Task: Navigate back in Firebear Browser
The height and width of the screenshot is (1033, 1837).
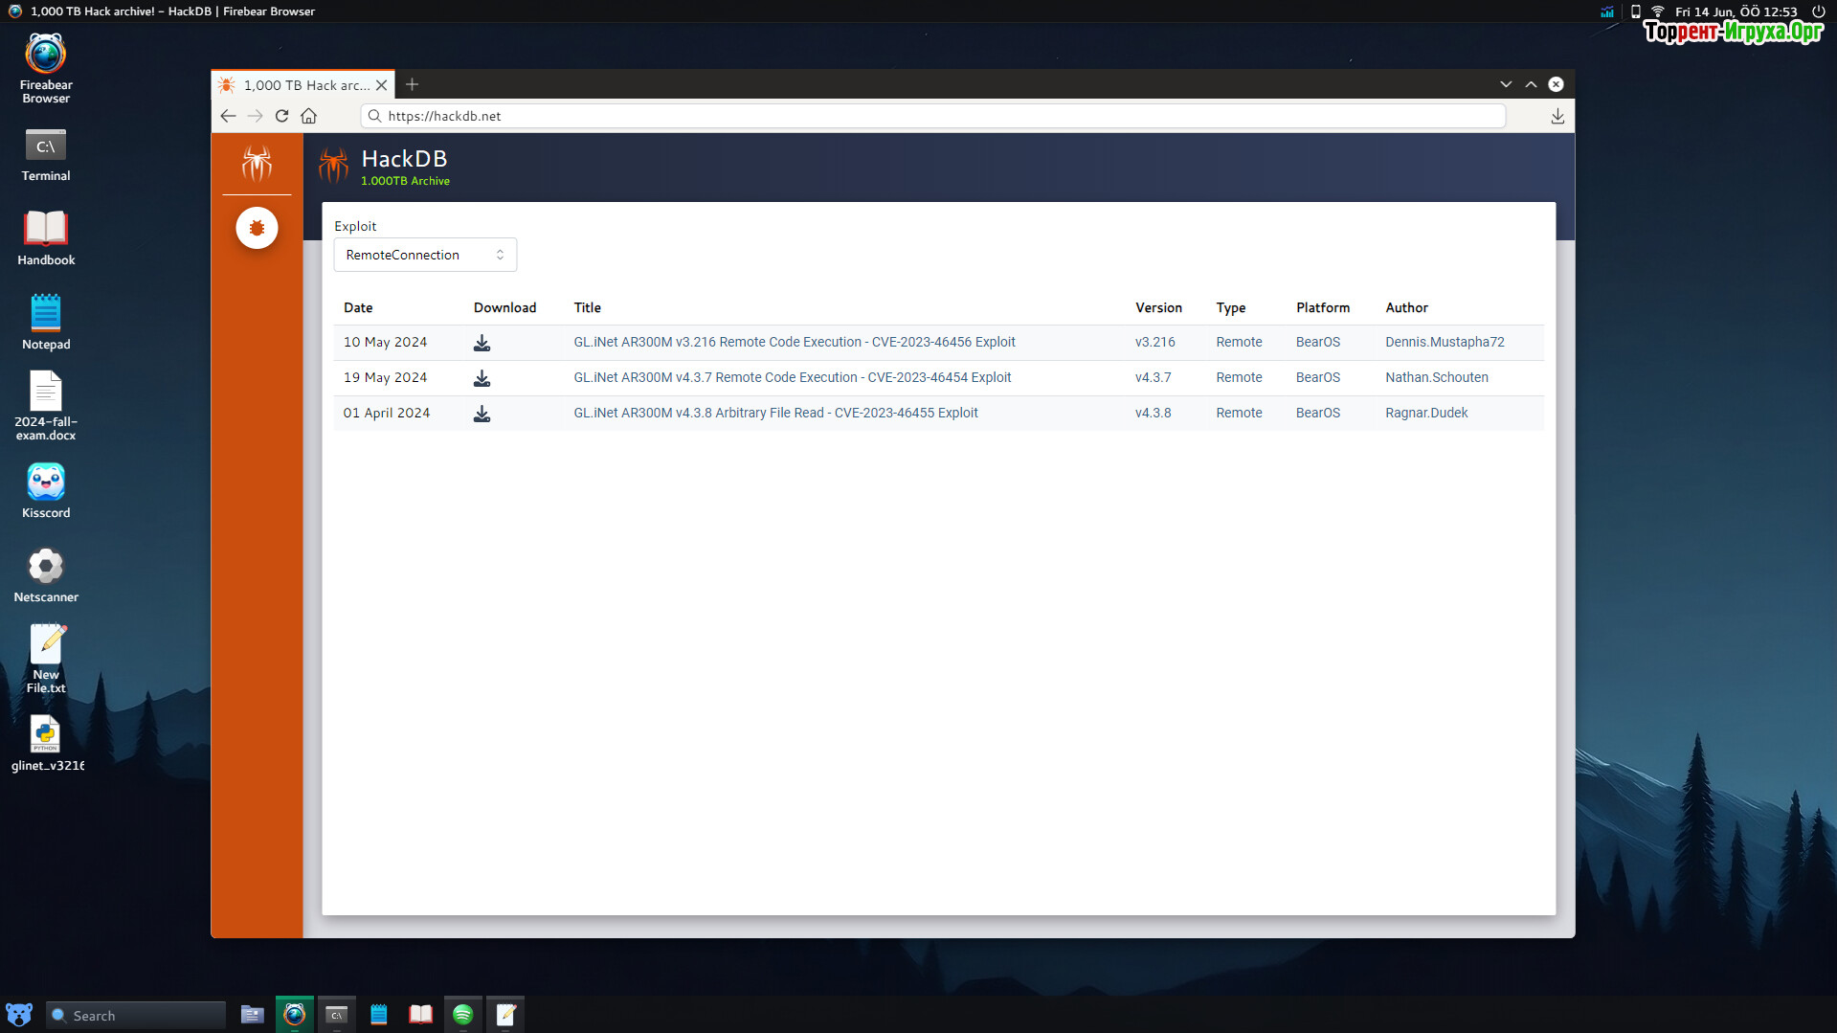Action: (x=228, y=116)
